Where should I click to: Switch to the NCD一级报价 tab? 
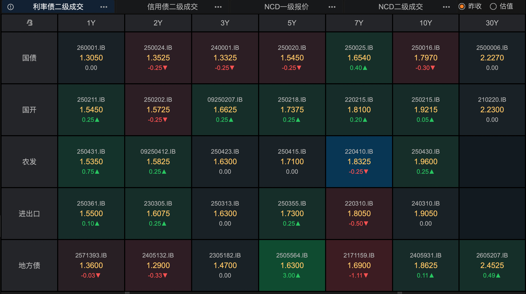click(286, 7)
